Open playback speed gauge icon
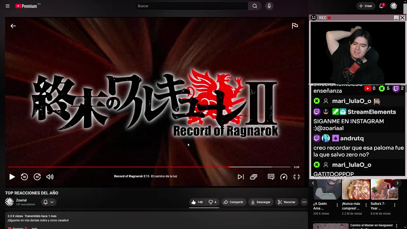The width and height of the screenshot is (407, 229). (x=284, y=177)
